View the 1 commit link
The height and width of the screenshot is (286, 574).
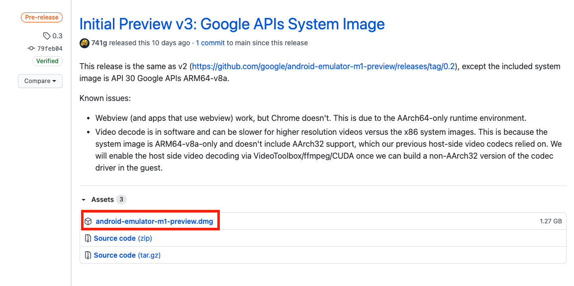tap(210, 43)
